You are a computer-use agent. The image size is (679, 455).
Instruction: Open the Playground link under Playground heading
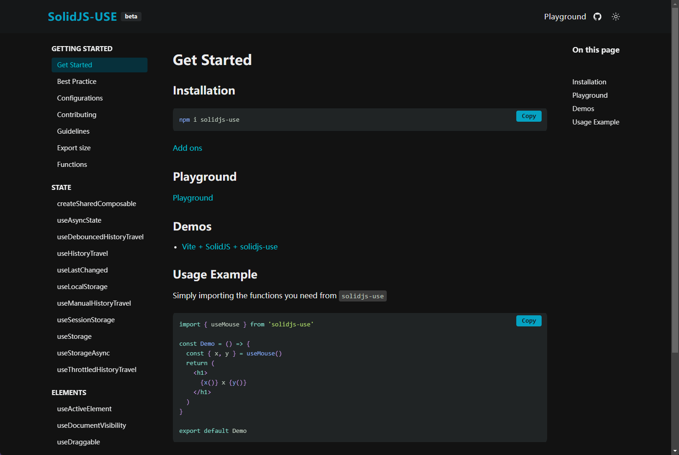click(x=193, y=198)
